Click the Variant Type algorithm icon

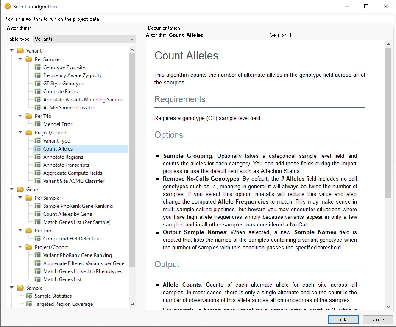[38, 141]
